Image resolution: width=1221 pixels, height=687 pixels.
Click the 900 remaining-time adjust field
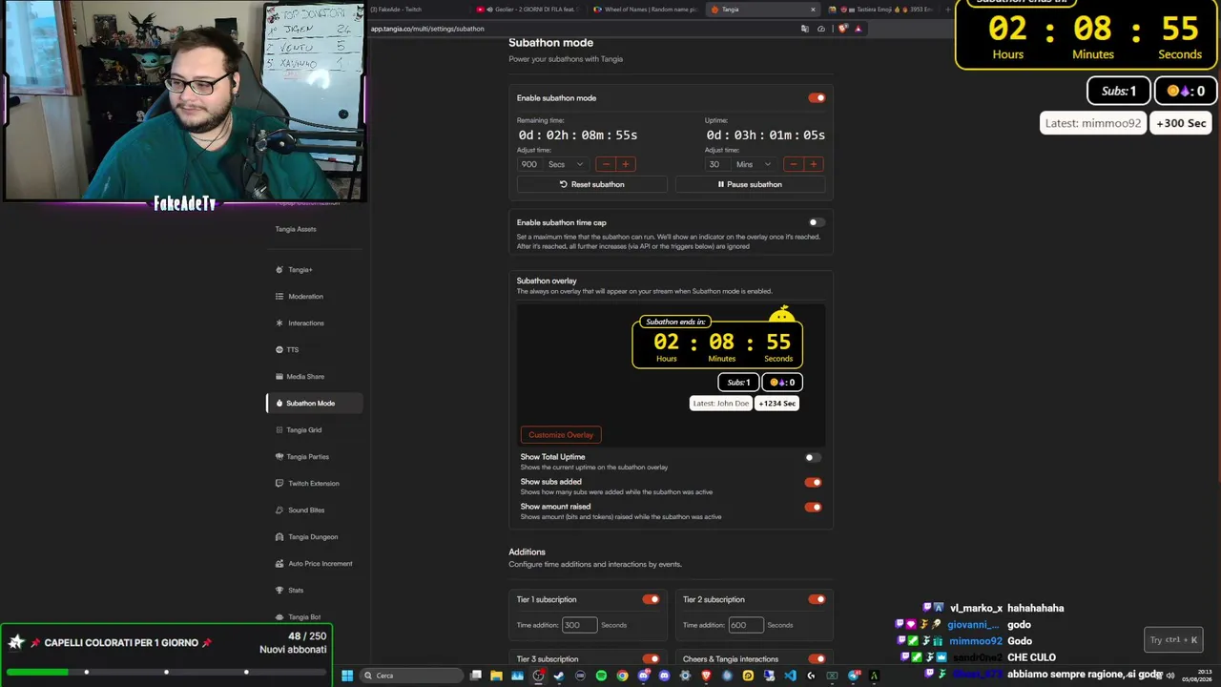pos(530,164)
